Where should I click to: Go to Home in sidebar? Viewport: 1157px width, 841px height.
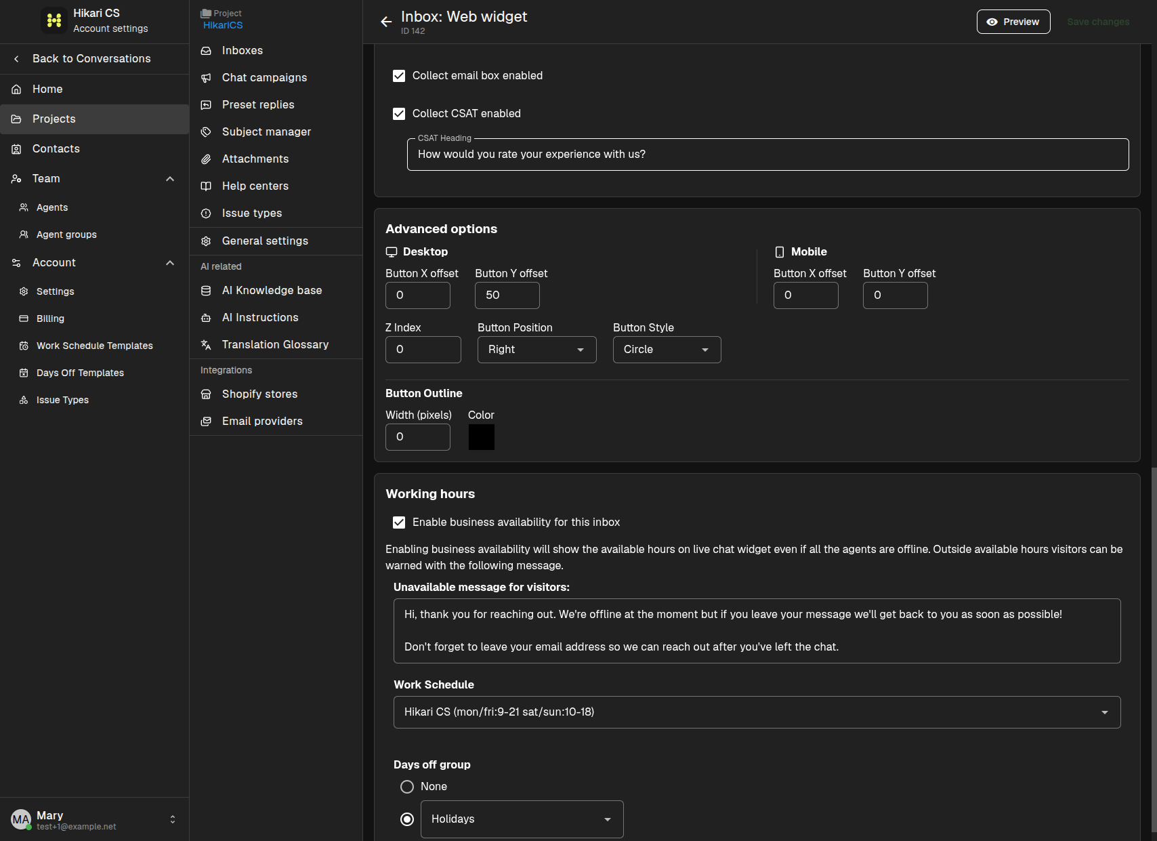click(94, 89)
